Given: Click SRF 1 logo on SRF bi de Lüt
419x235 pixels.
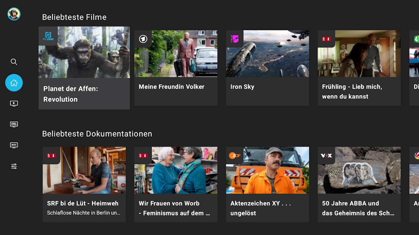Looking at the screenshot, I should click(52, 155).
